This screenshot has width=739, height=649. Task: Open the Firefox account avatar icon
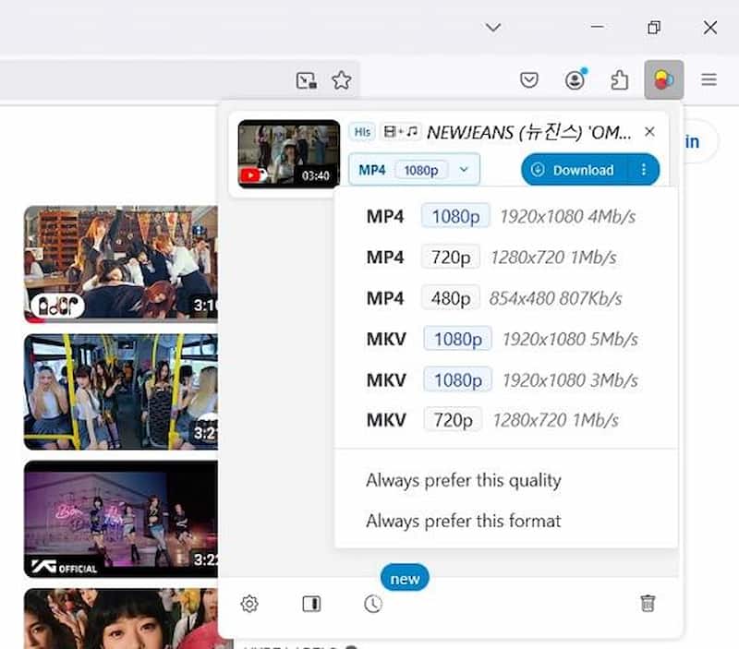pos(575,79)
